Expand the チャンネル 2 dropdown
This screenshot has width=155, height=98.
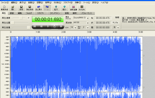(x=88, y=28)
